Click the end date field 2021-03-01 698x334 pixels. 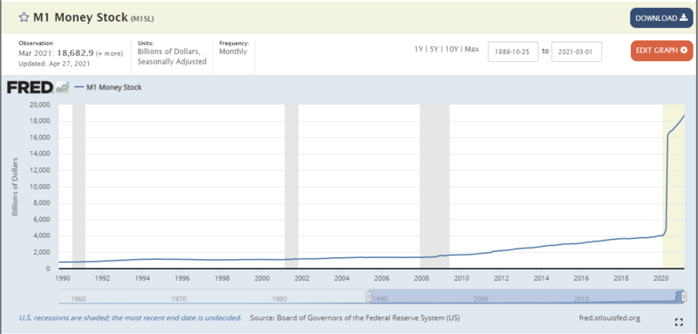[577, 51]
